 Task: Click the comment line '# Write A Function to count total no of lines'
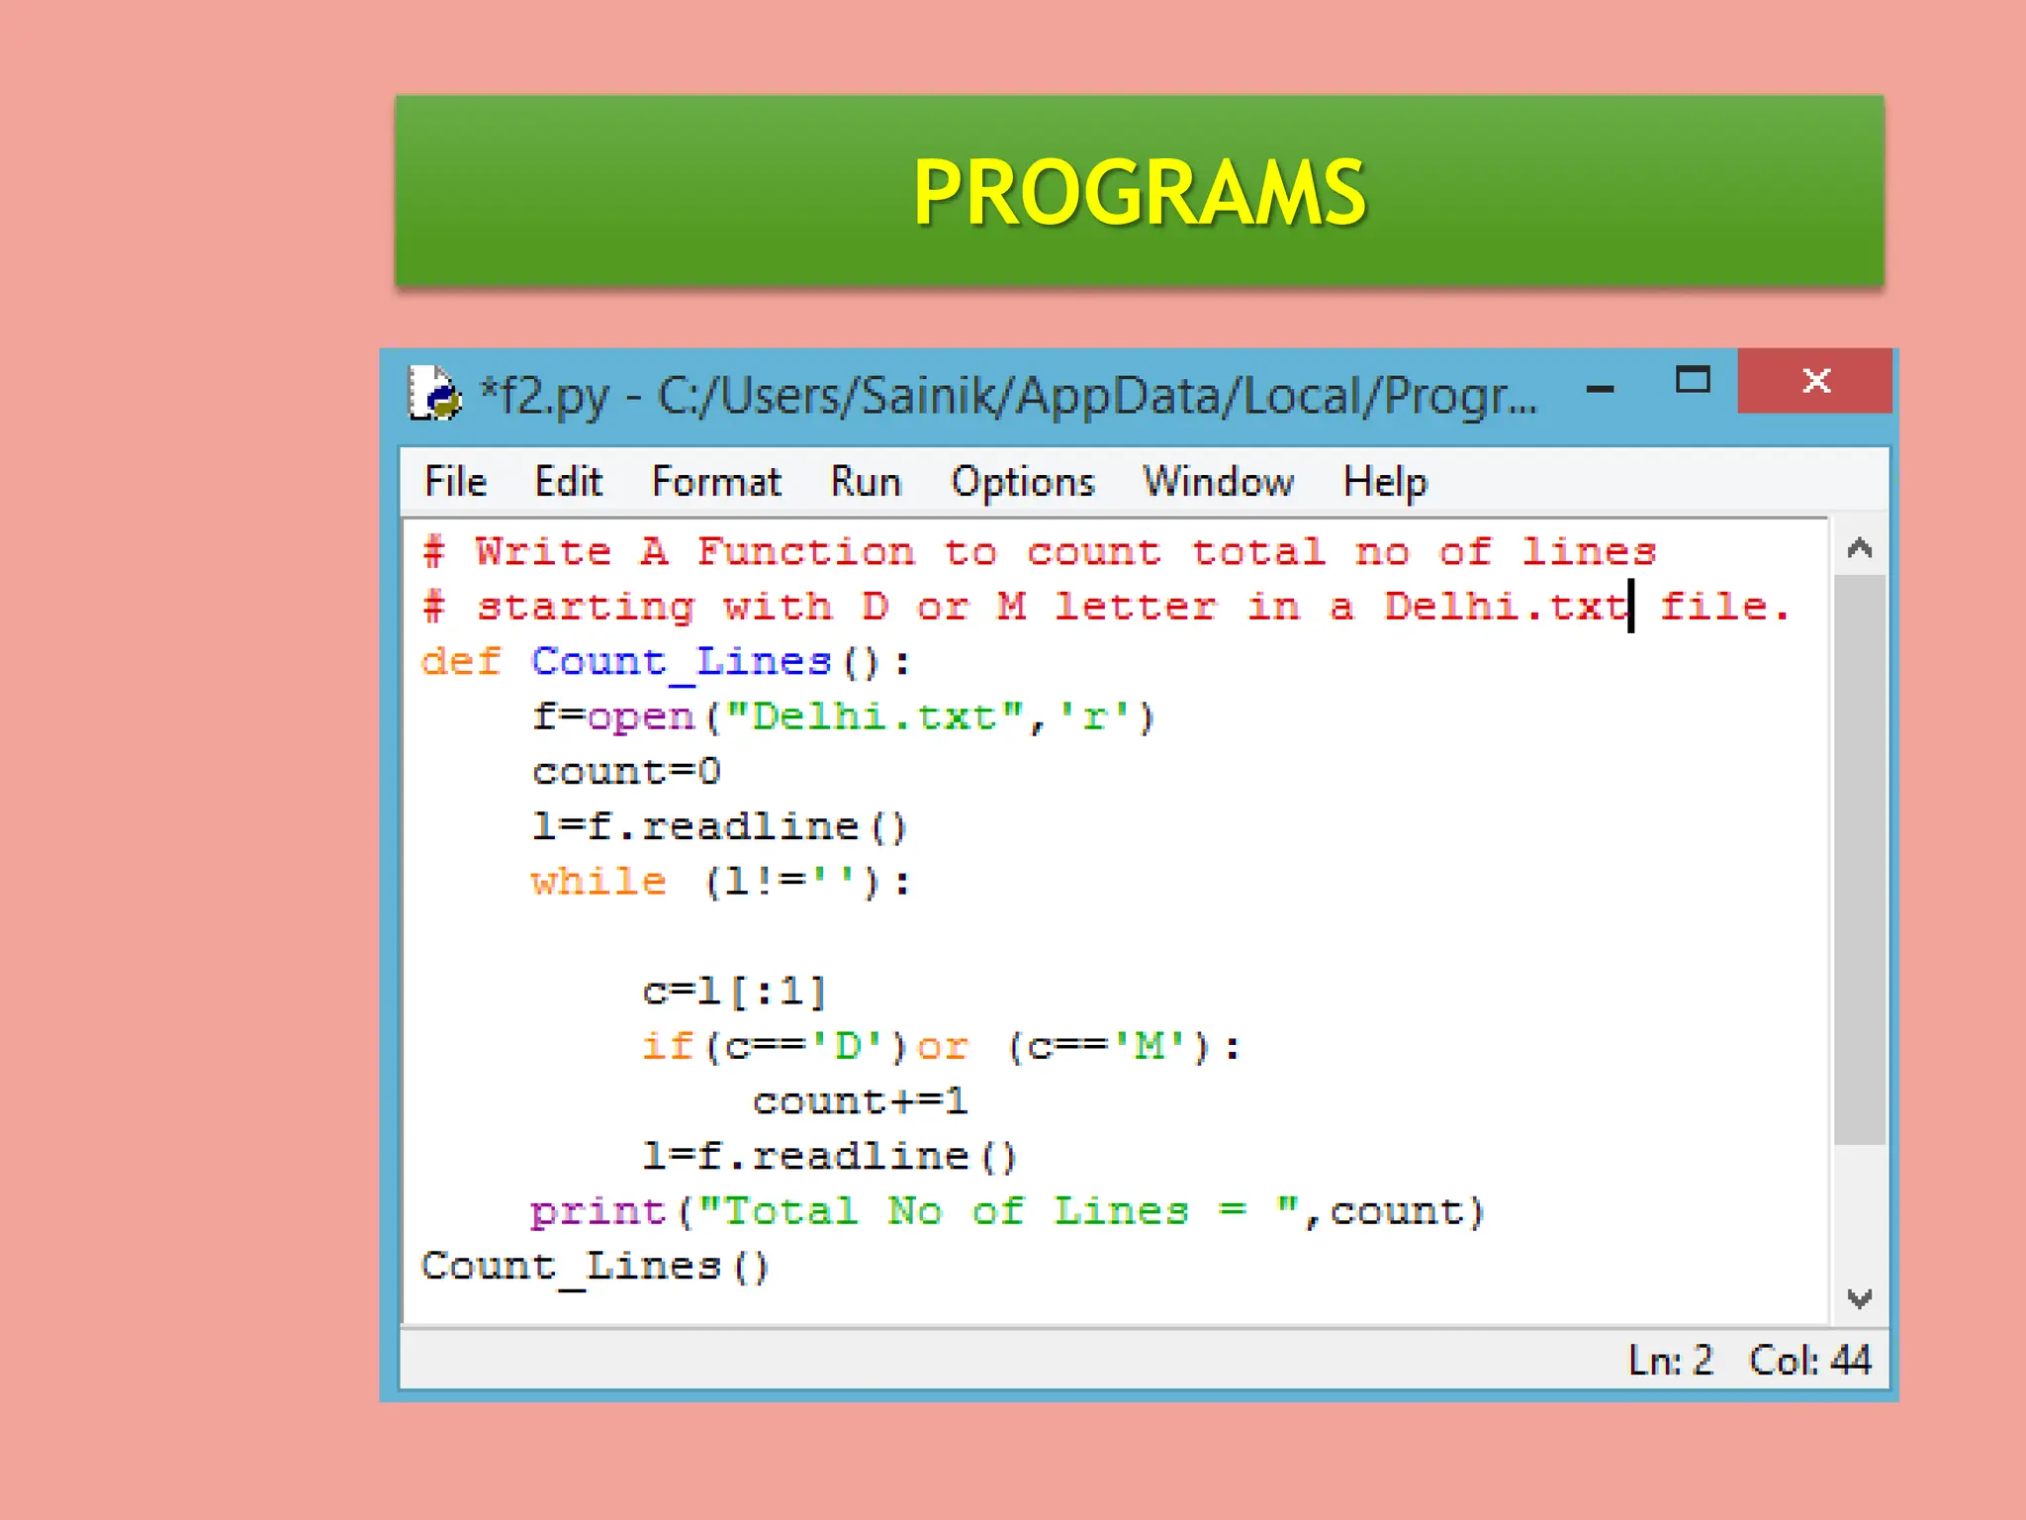tap(1039, 551)
